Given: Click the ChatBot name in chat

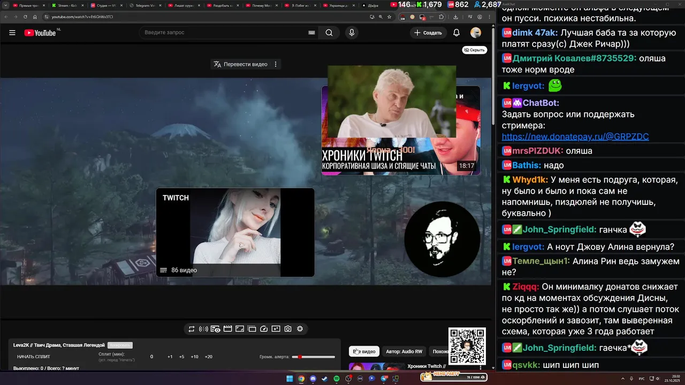Looking at the screenshot, I should click(x=541, y=103).
